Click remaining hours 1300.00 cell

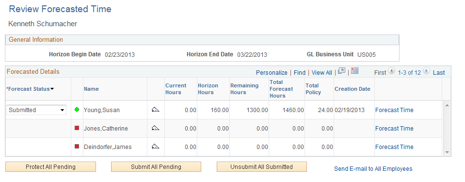pos(257,110)
